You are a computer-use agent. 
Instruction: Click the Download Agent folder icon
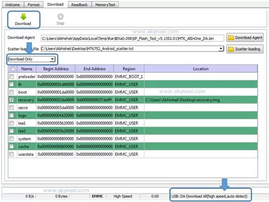[231, 38]
